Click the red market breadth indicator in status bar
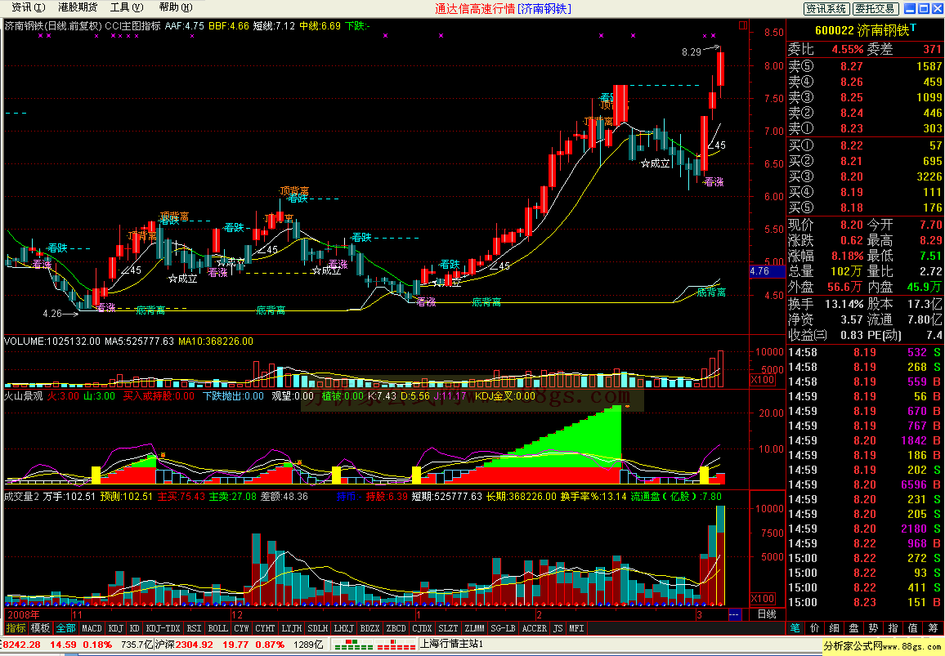This screenshot has height=656, width=945. [x=396, y=645]
